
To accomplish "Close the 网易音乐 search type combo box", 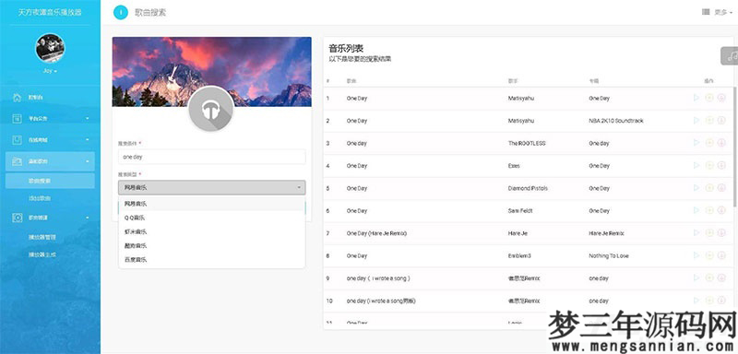I will click(x=212, y=187).
